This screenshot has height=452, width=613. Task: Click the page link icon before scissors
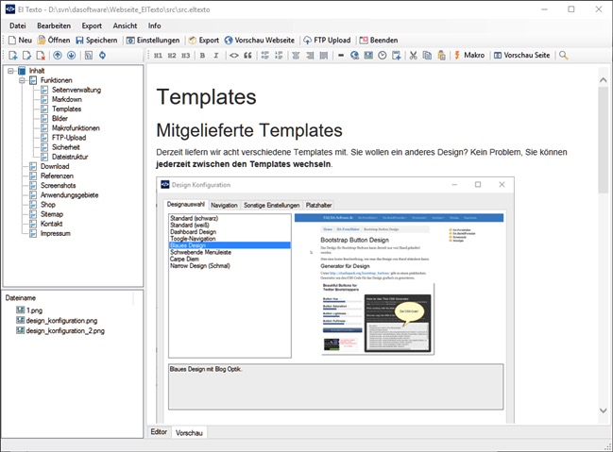397,56
